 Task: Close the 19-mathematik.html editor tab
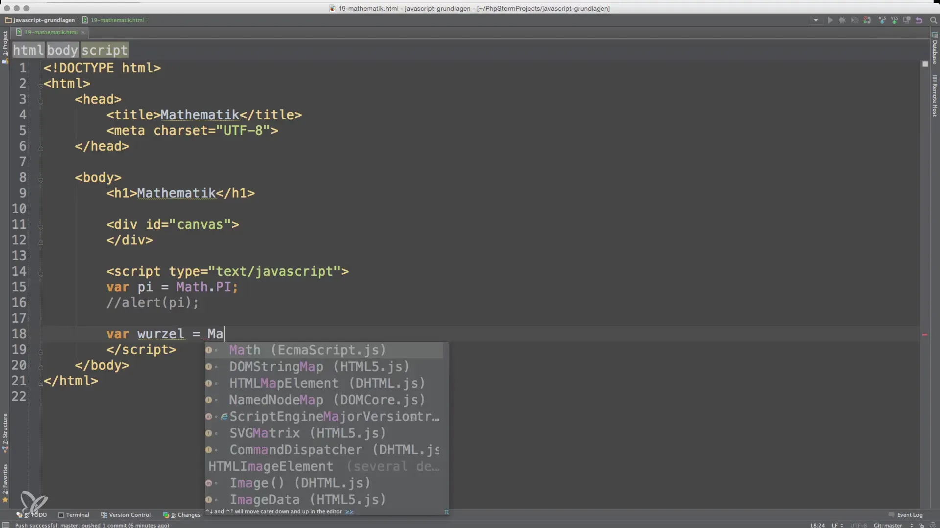pos(83,33)
